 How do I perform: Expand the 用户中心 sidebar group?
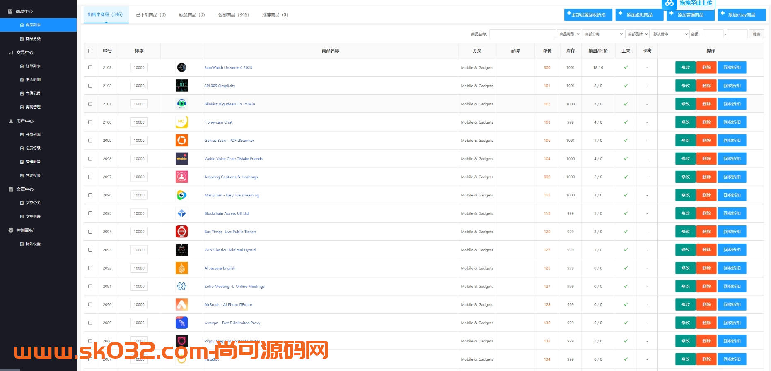point(38,121)
